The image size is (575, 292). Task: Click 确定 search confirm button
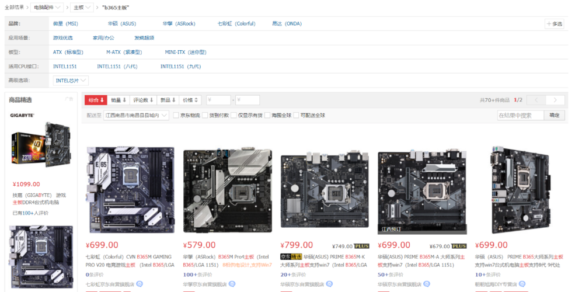(555, 115)
